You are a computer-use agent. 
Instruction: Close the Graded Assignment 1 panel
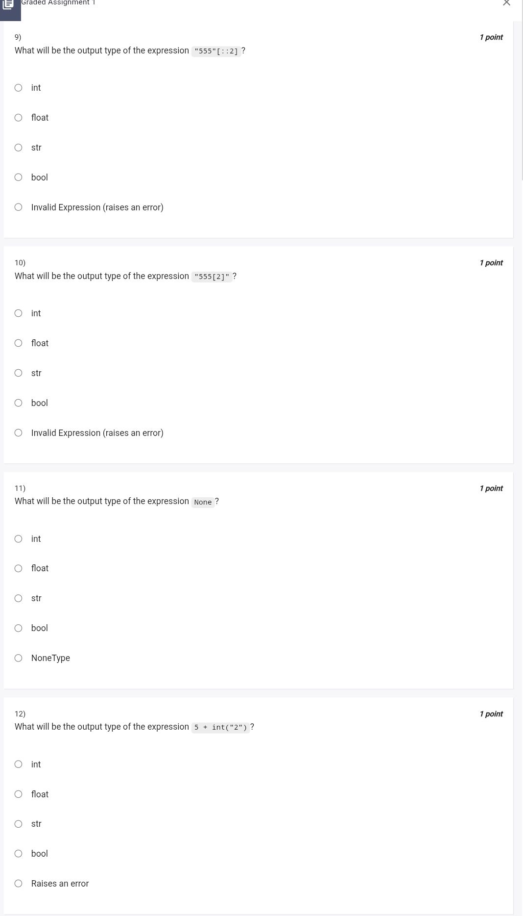pyautogui.click(x=506, y=3)
